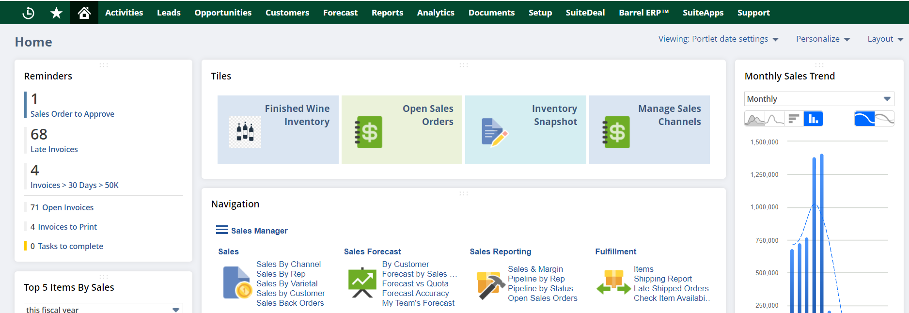909x313 pixels.
Task: Open the Finished Wine Inventory bottles icon
Action: tap(245, 132)
